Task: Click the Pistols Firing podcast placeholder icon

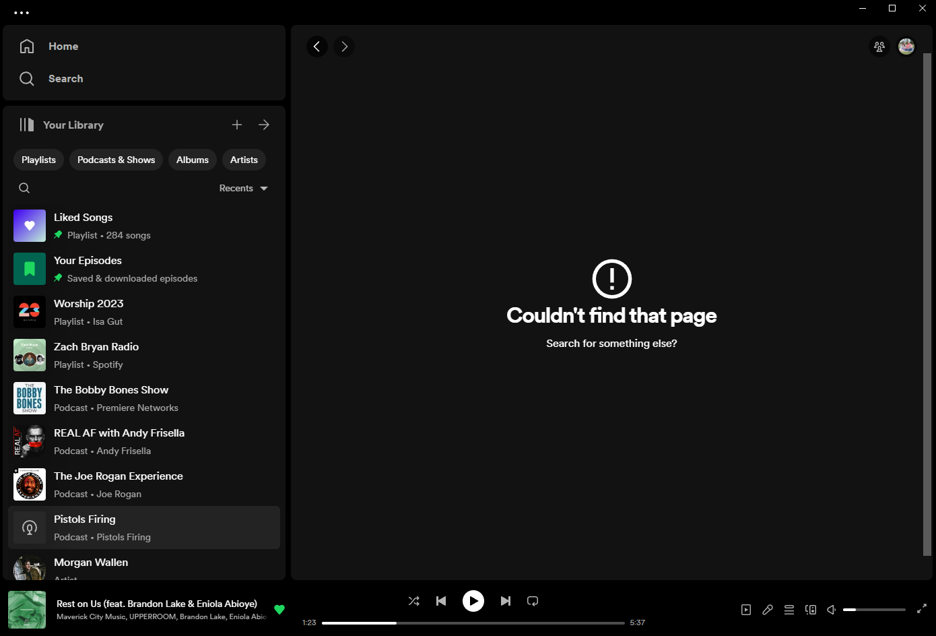Action: click(x=30, y=528)
